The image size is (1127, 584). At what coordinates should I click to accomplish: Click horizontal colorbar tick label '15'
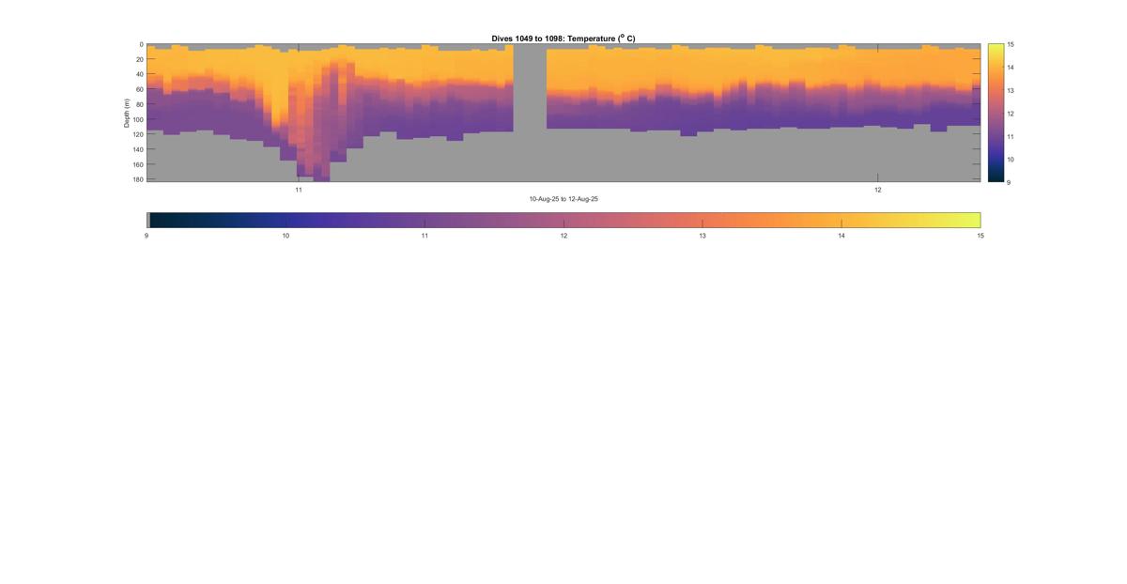pos(980,237)
